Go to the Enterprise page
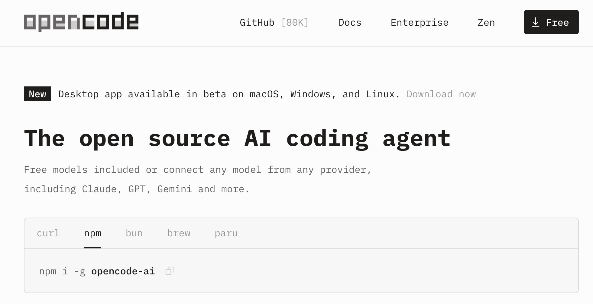This screenshot has width=593, height=304. coord(419,23)
